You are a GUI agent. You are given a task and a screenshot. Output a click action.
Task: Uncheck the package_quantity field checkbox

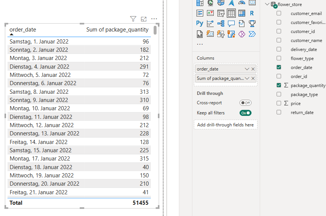pos(279,85)
